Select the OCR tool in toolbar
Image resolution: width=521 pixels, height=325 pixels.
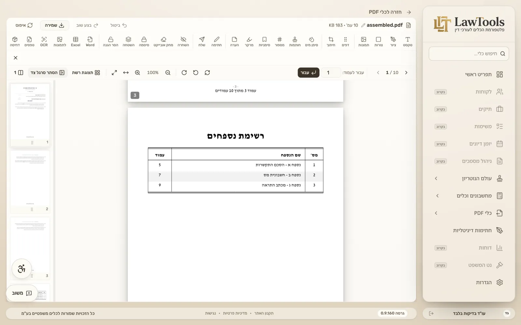pyautogui.click(x=44, y=42)
